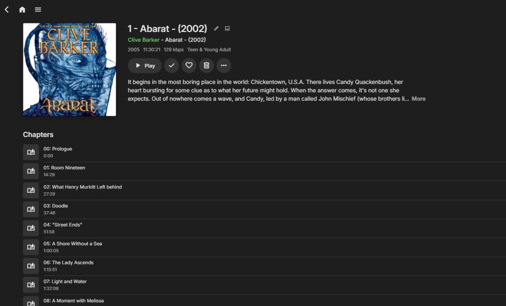Open the Home screen icon
This screenshot has width=506, height=306.
[22, 9]
